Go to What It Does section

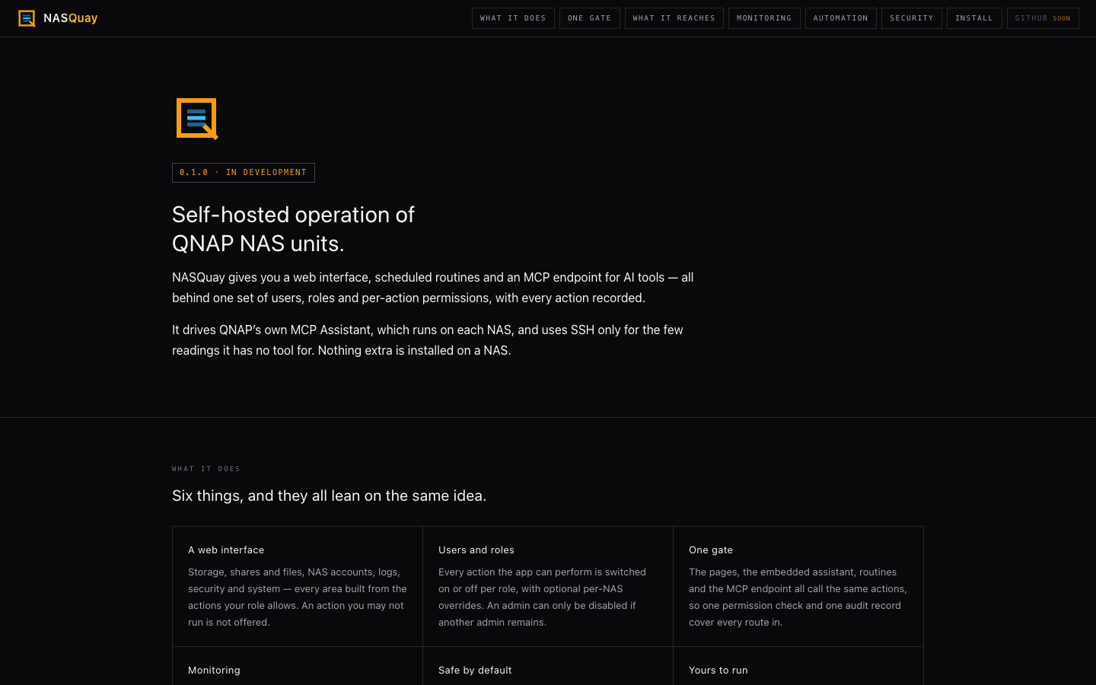click(x=513, y=18)
